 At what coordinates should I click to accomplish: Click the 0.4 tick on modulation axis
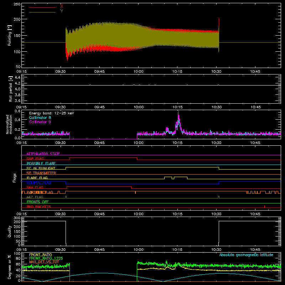pyautogui.click(x=17, y=120)
